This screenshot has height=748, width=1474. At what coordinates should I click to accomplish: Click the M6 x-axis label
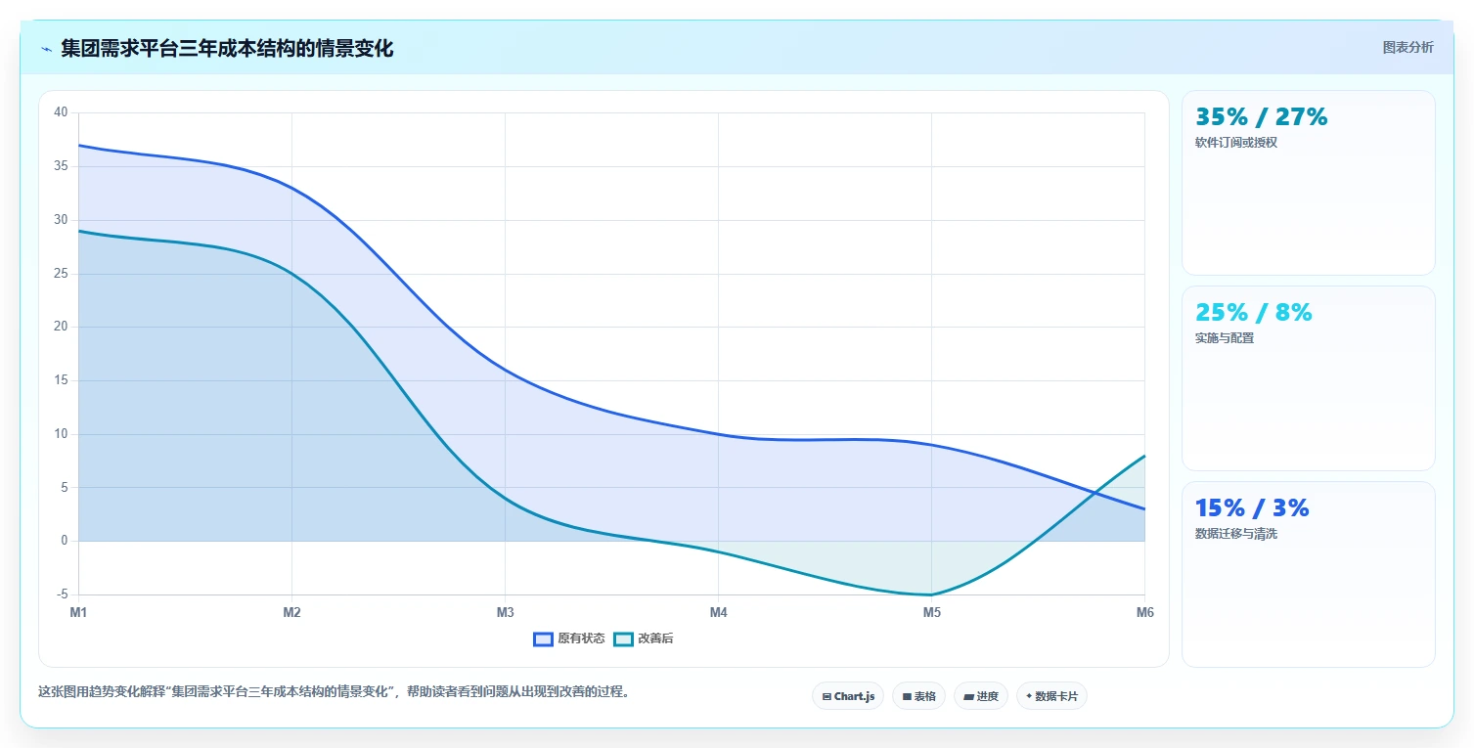[1144, 613]
